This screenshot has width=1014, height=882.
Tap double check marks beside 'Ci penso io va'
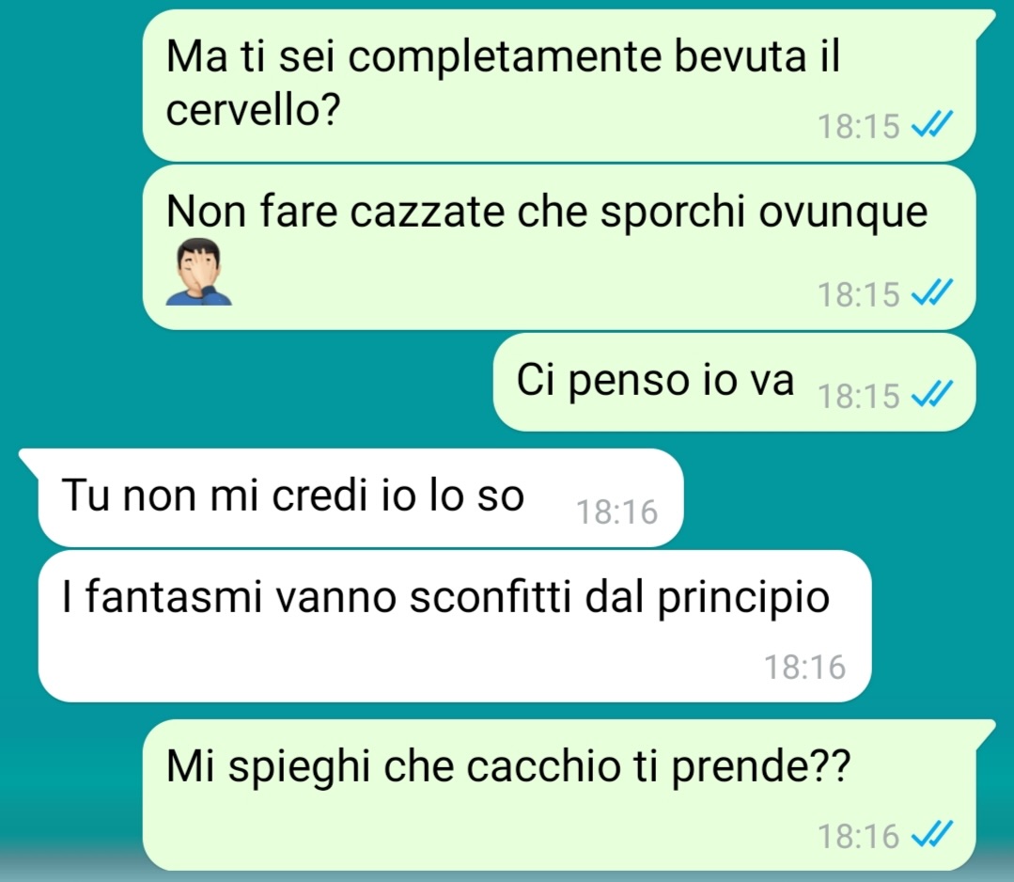932,395
